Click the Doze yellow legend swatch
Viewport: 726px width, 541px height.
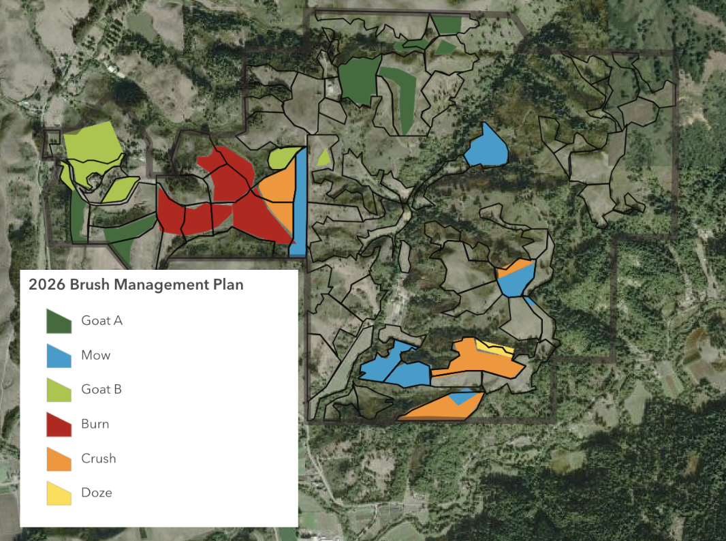coord(59,493)
